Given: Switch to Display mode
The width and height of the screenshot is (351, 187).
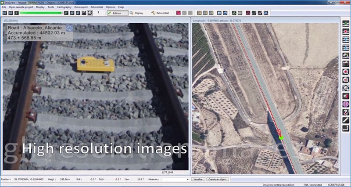Looking at the screenshot, I should (136, 13).
